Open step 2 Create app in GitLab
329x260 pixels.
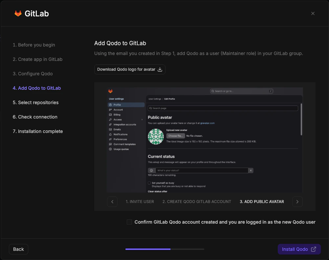click(x=37, y=59)
